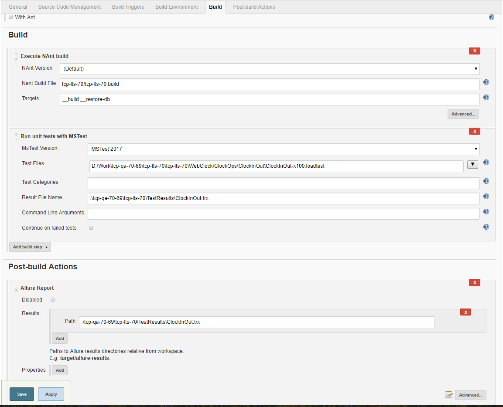Delete the Allure Report post-build action

click(474, 282)
